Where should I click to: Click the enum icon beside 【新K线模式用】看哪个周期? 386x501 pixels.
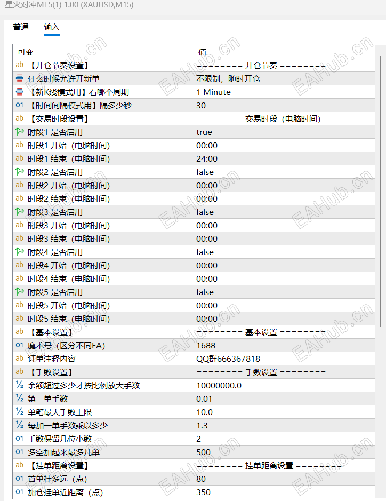tap(20, 92)
